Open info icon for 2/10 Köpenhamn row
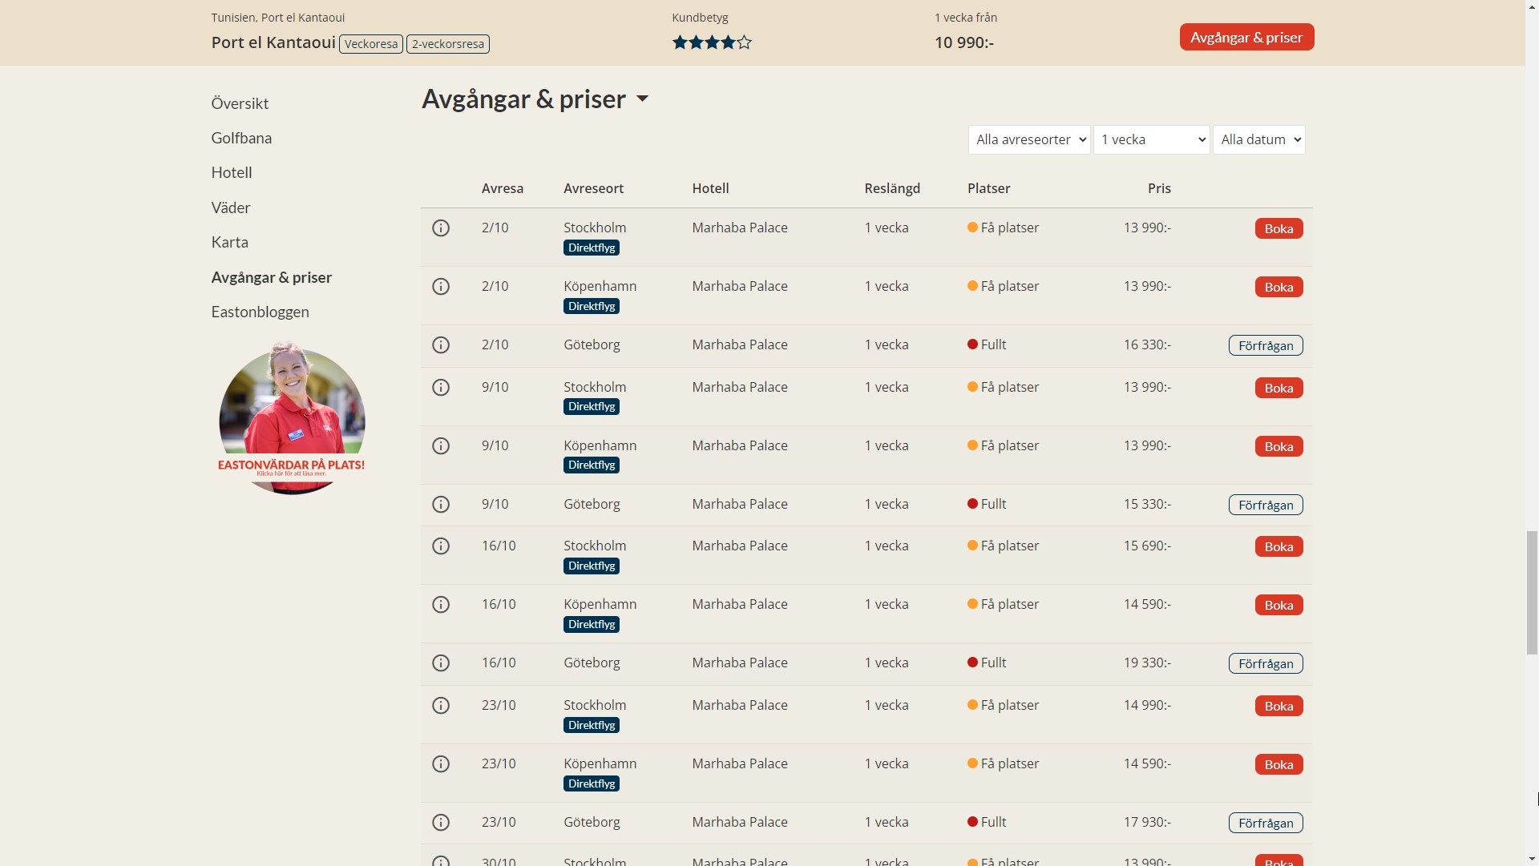Image resolution: width=1539 pixels, height=866 pixels. [x=441, y=287]
